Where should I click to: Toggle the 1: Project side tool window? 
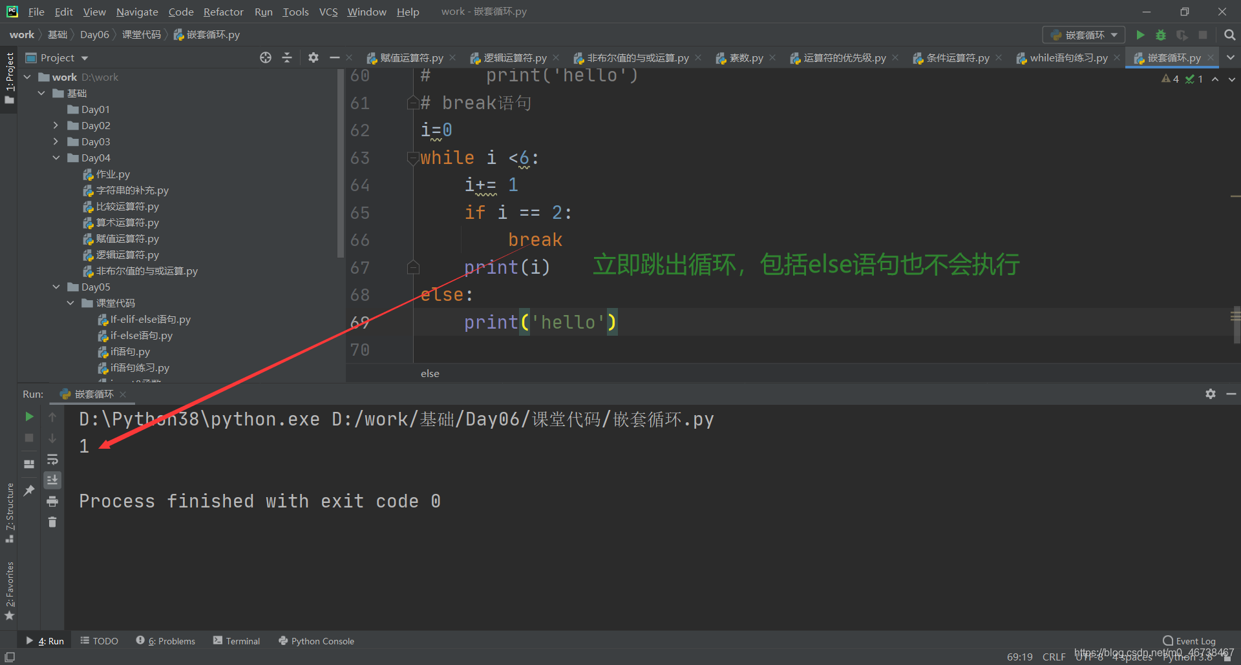[9, 77]
